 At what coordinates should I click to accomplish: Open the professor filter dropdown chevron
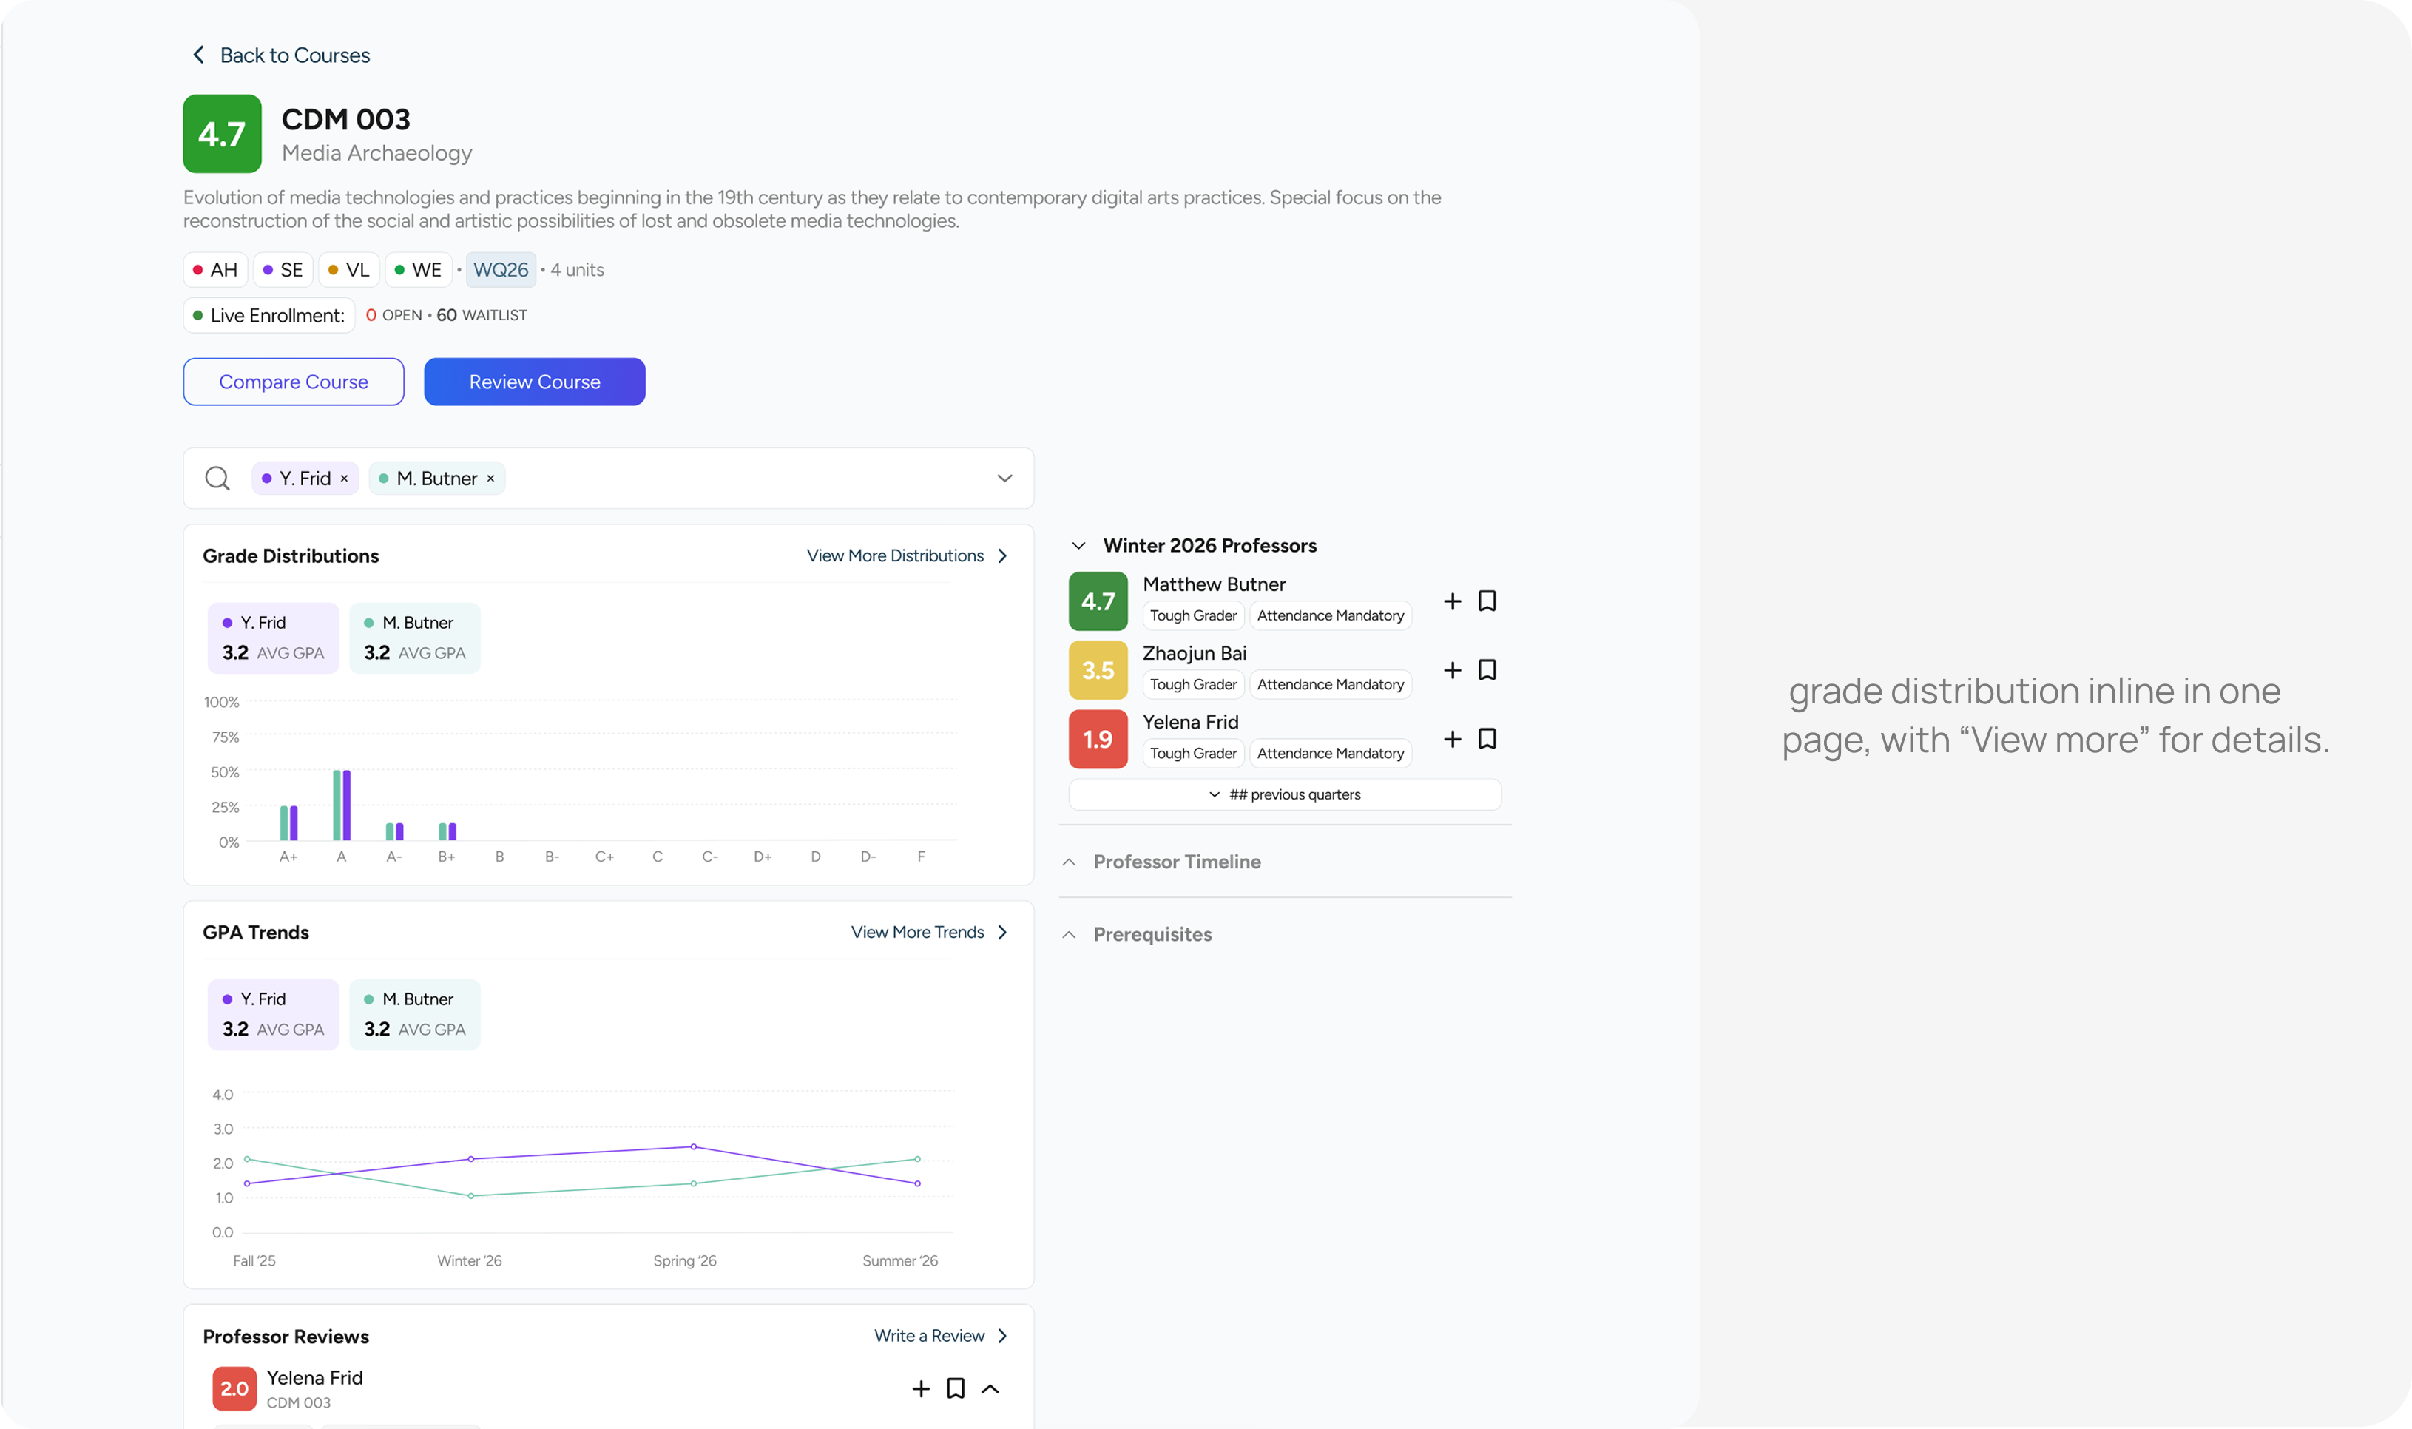(x=1004, y=479)
